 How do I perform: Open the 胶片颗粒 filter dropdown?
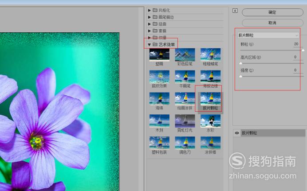[268, 35]
